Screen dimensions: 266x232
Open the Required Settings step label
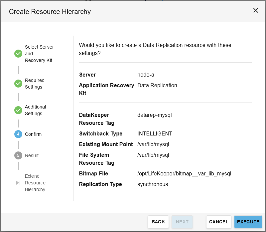pyautogui.click(x=35, y=84)
